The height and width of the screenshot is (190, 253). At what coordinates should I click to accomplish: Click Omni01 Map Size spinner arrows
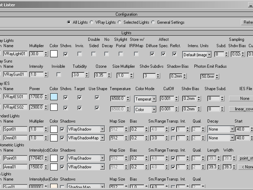(x=126, y=138)
